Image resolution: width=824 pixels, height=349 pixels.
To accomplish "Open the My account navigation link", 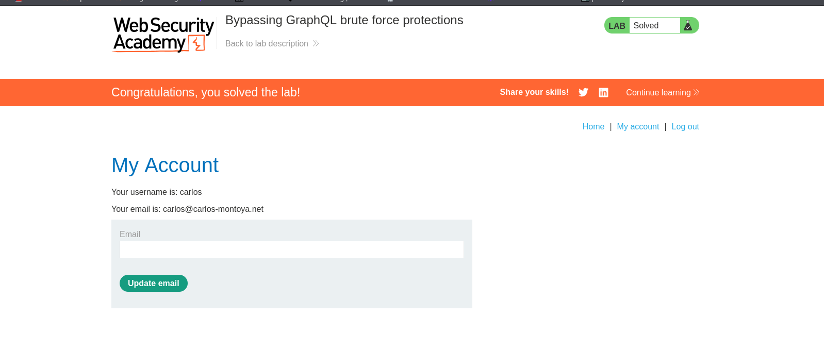I will [x=638, y=127].
